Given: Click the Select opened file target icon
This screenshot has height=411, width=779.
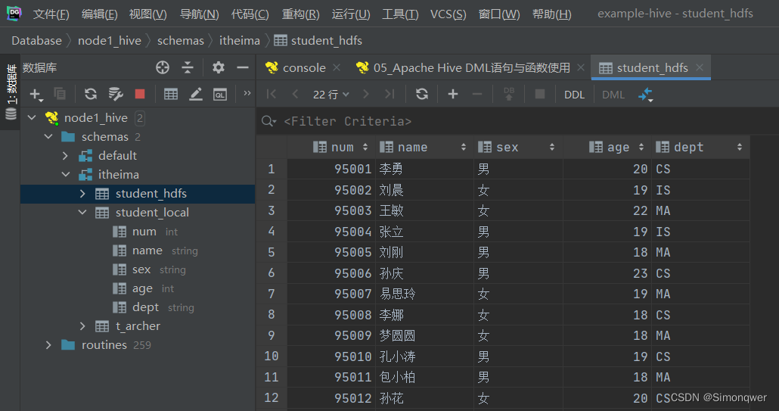Looking at the screenshot, I should [163, 67].
